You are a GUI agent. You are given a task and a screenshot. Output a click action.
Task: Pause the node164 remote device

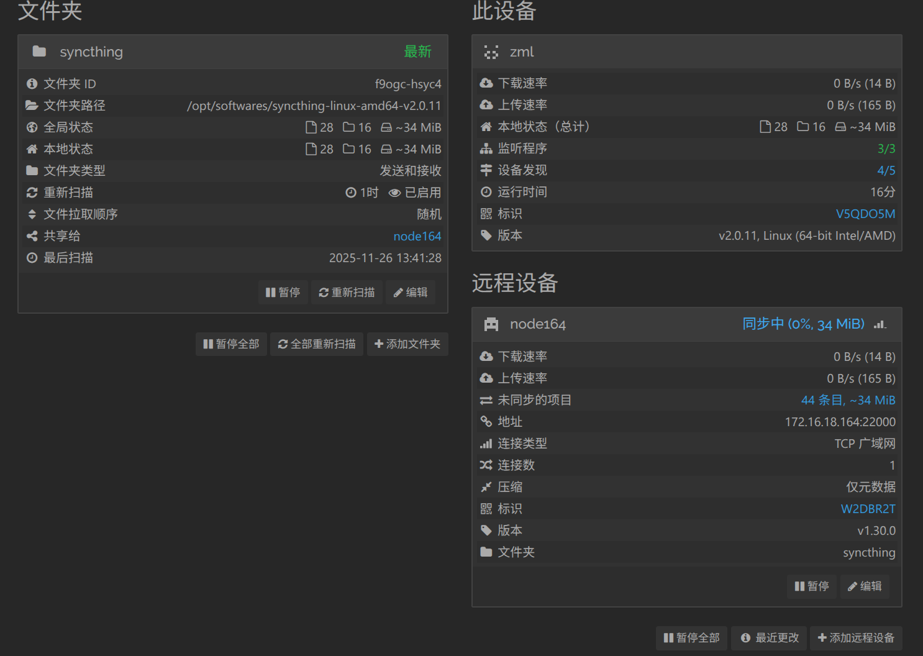point(811,586)
